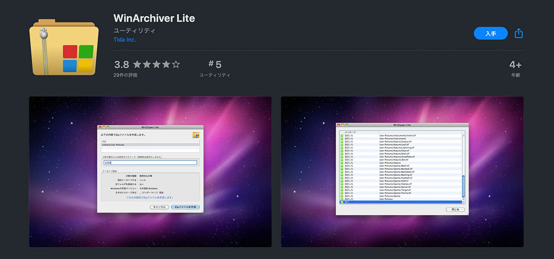Click the 3.8 star rating display
554x259 pixels.
pyautogui.click(x=147, y=64)
